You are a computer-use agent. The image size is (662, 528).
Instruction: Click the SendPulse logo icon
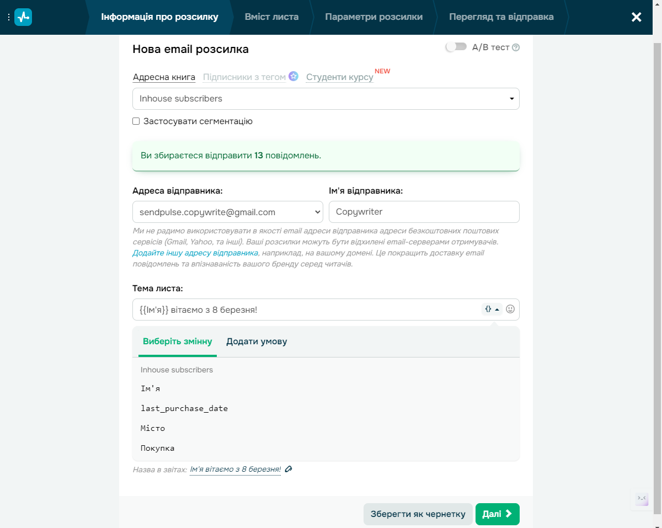coord(23,17)
